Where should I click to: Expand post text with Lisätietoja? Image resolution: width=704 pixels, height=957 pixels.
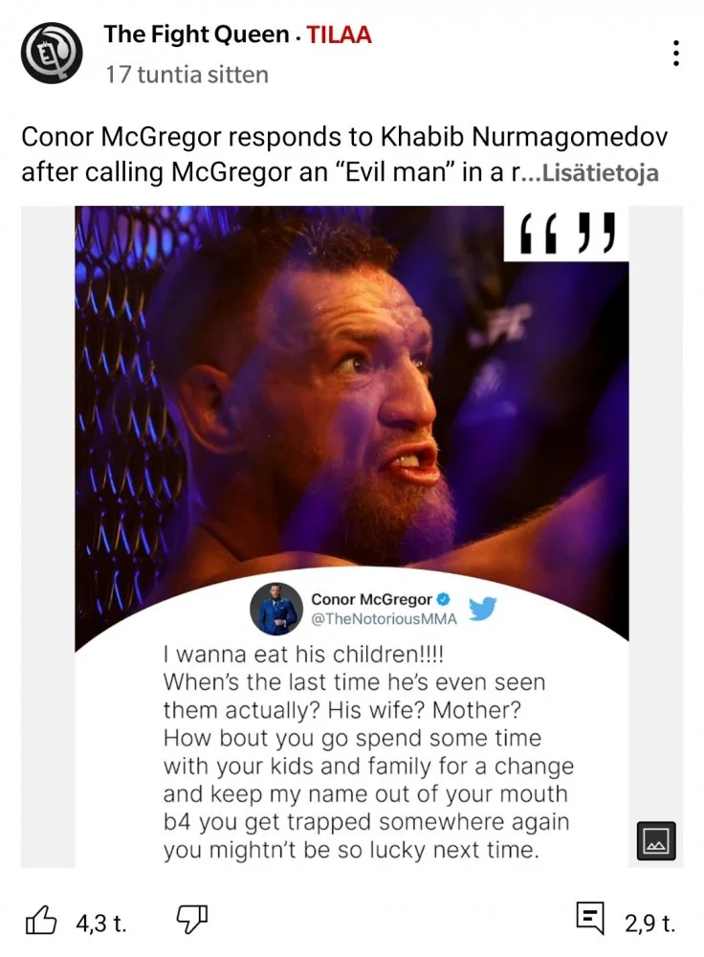coord(601,172)
